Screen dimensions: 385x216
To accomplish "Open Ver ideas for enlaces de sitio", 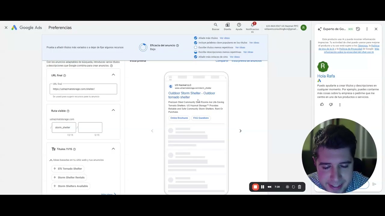I will [235, 57].
